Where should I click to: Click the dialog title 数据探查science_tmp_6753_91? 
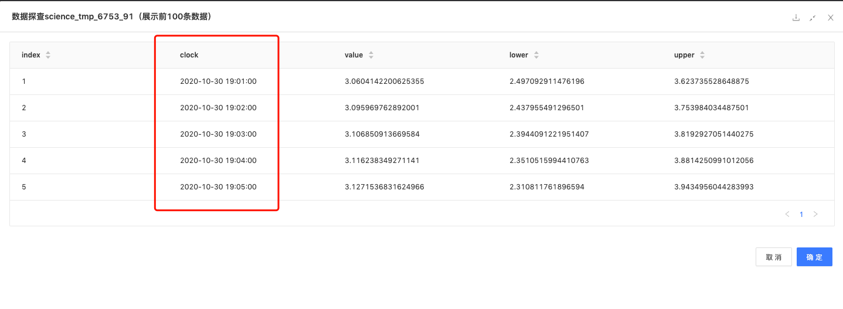111,17
